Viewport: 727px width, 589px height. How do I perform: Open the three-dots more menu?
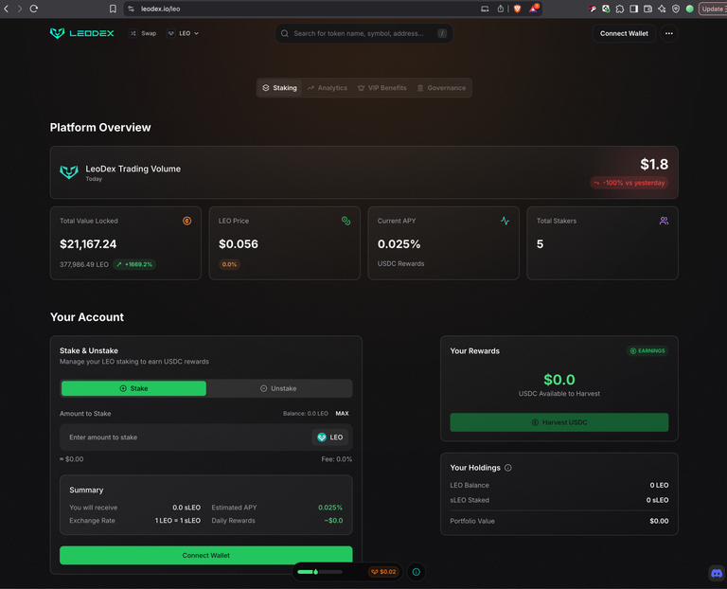pyautogui.click(x=669, y=33)
